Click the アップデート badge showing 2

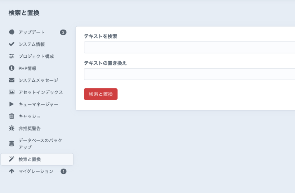(x=63, y=32)
